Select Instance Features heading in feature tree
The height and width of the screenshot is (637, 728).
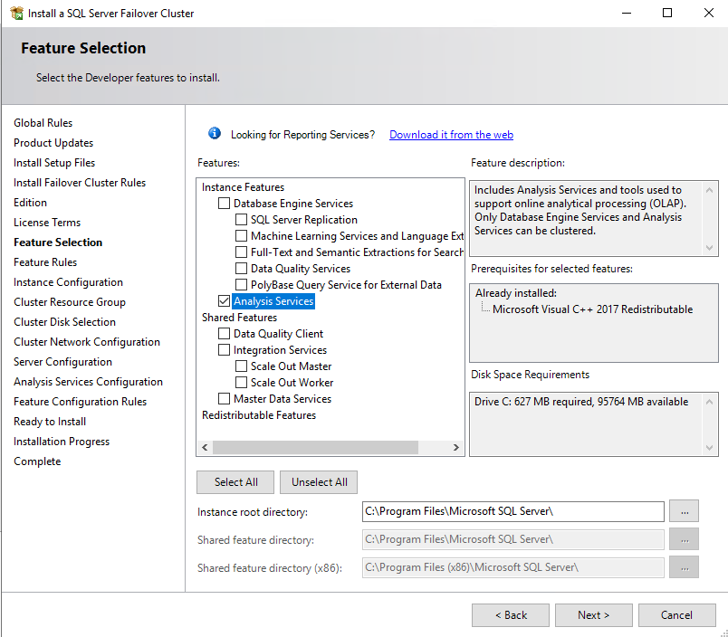243,187
